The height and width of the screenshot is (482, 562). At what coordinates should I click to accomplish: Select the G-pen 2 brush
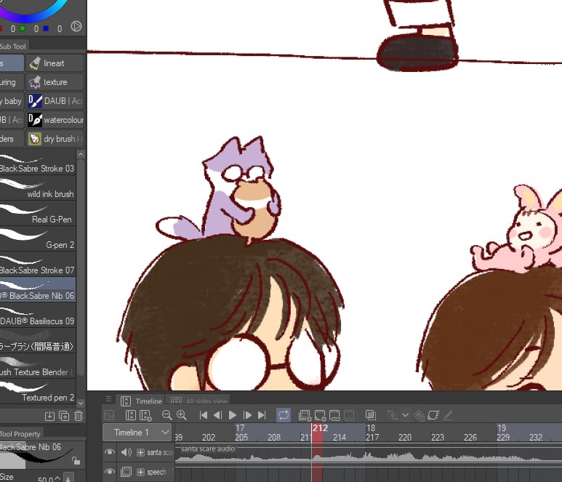[x=38, y=239]
